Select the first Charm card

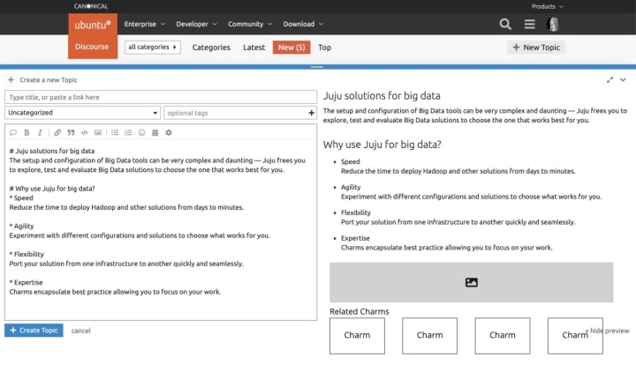[357, 335]
